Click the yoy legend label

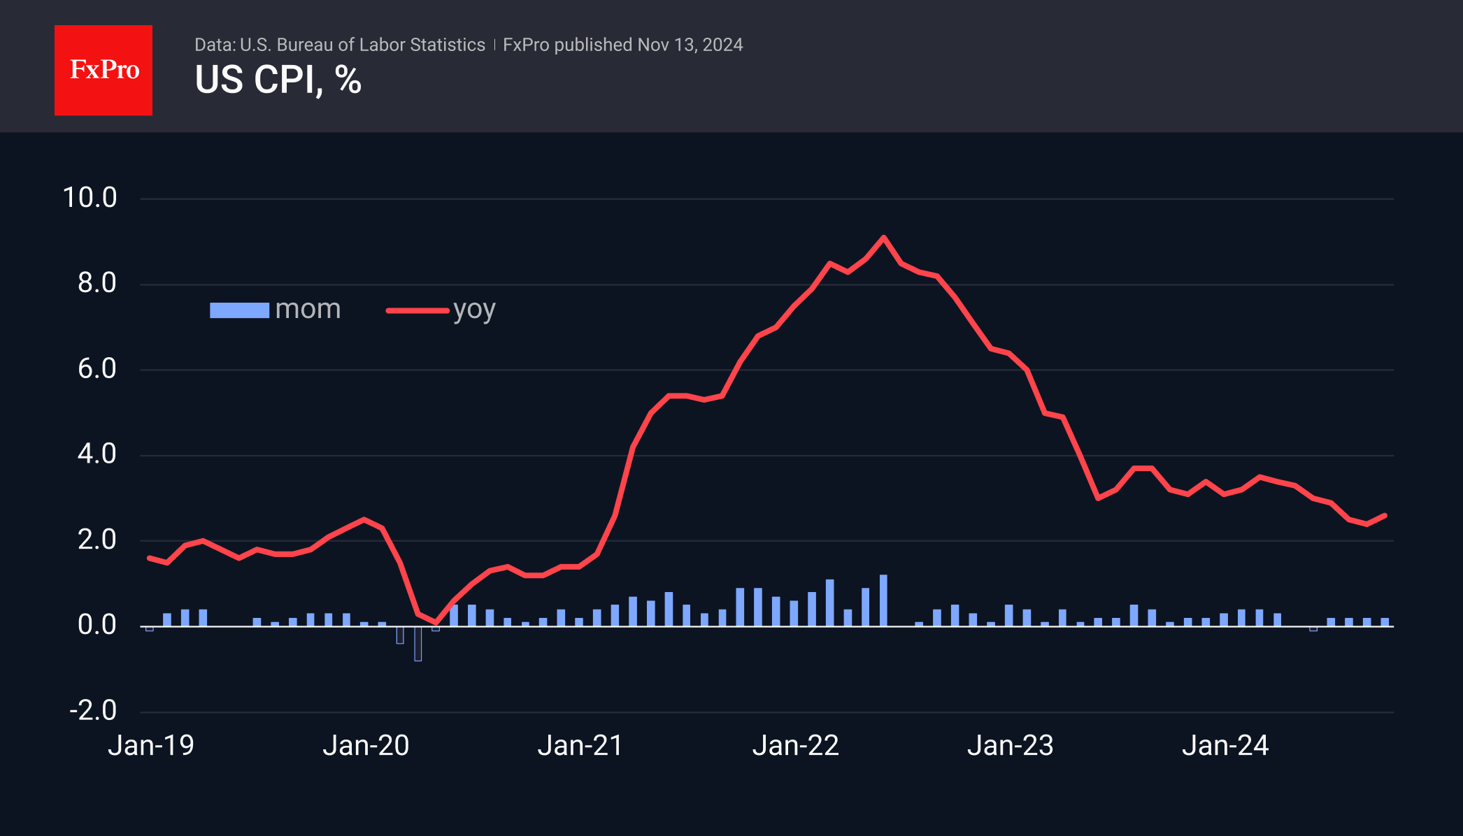click(474, 310)
